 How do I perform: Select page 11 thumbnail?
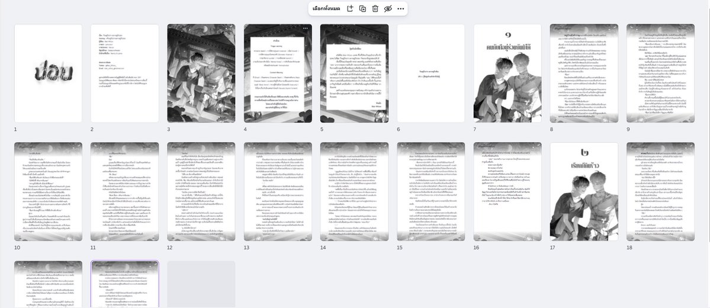[x=124, y=191]
